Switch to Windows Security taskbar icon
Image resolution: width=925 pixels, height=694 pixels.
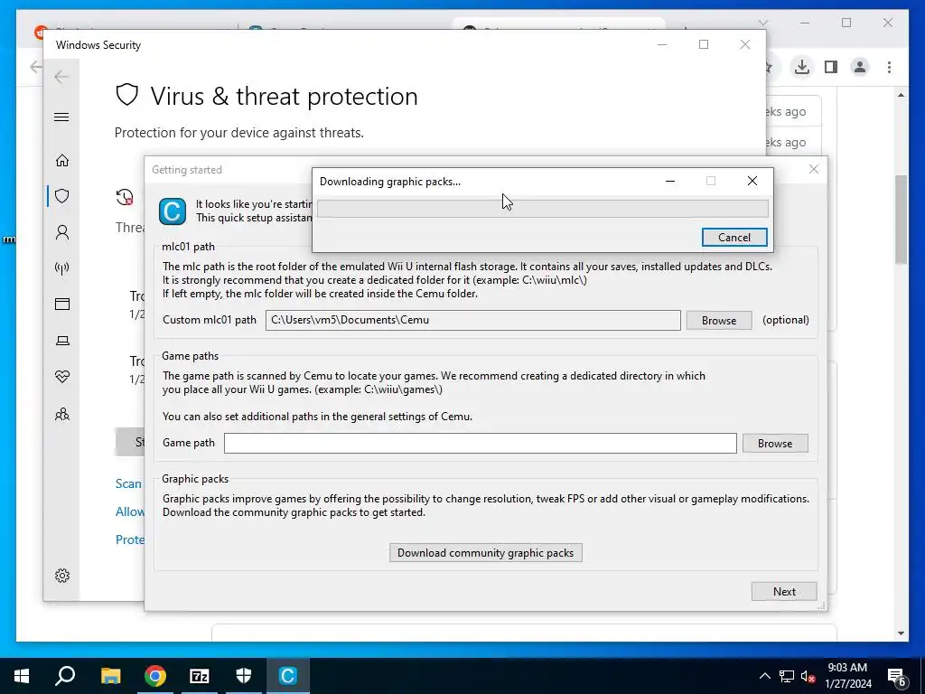tap(244, 676)
